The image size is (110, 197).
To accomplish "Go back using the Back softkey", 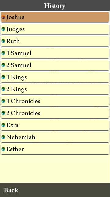I will [x=11, y=190].
